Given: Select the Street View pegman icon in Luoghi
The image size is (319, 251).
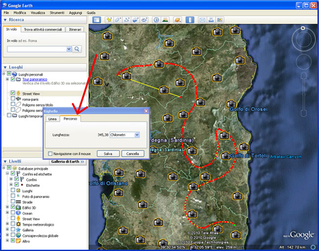Looking at the screenshot, I should (x=19, y=94).
